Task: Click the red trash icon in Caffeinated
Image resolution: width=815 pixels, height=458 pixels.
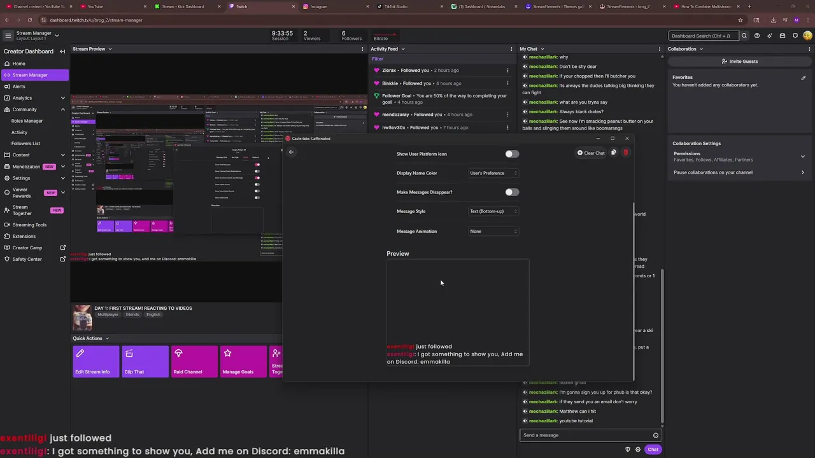Action: tap(626, 153)
